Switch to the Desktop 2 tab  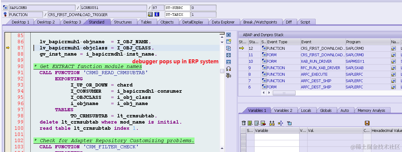tap(46, 22)
